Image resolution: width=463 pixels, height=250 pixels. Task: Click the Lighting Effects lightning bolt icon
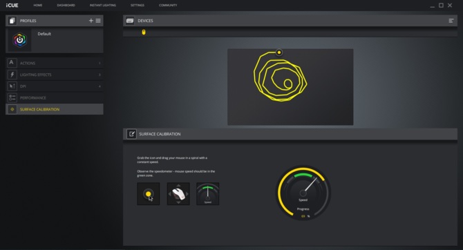tap(12, 75)
